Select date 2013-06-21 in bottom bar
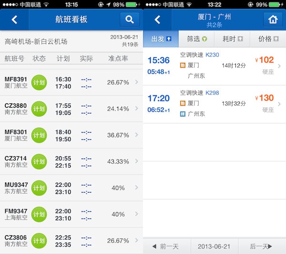The image size is (286, 254). coord(214,246)
